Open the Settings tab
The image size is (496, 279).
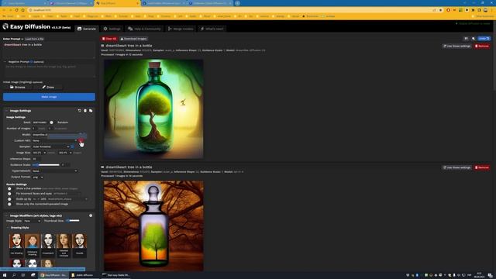[112, 29]
